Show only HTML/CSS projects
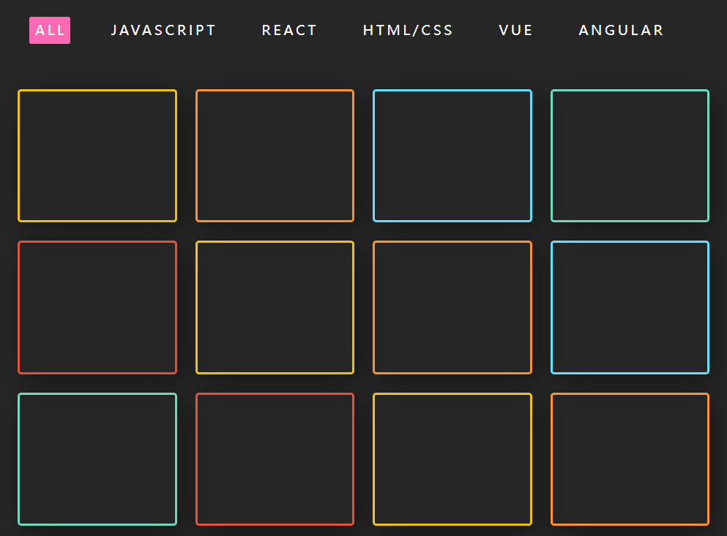 tap(407, 30)
